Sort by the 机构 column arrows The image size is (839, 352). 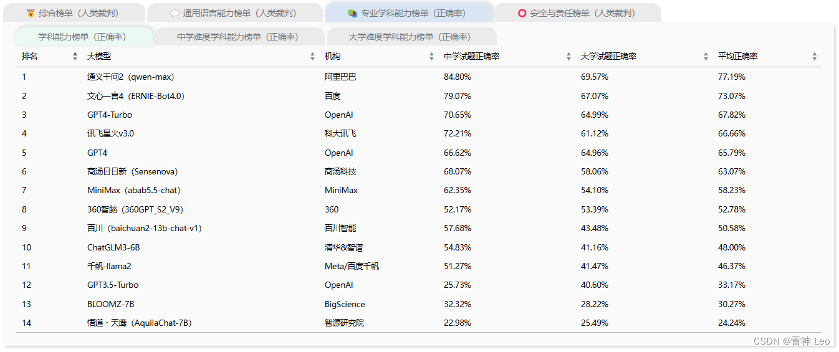tap(431, 57)
